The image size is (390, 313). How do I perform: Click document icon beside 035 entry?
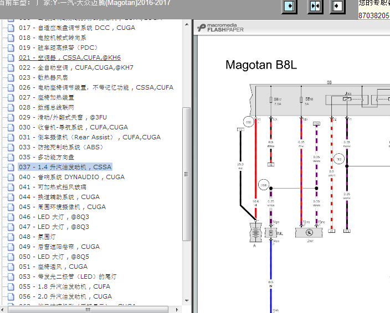[x=11, y=157]
